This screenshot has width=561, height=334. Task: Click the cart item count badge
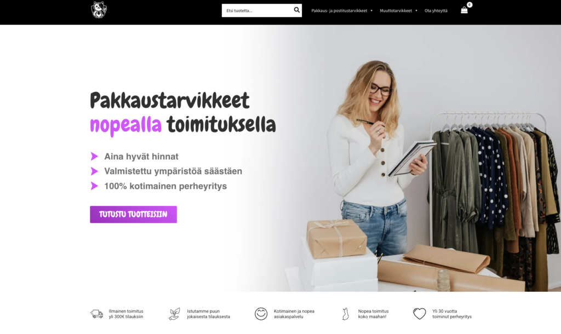[470, 4]
